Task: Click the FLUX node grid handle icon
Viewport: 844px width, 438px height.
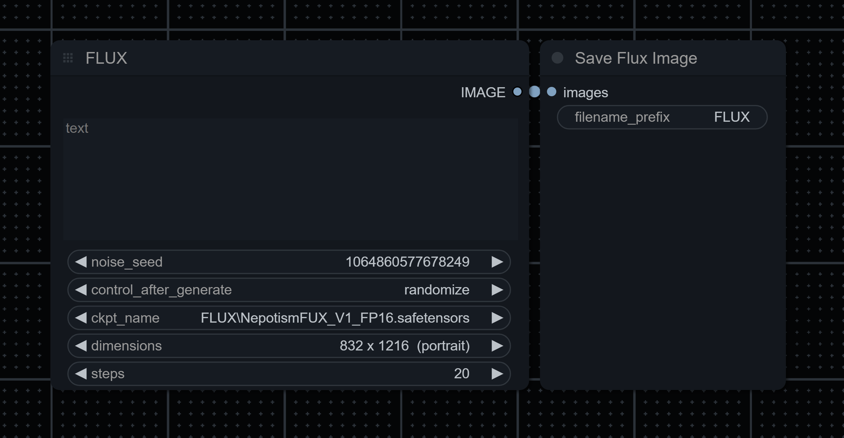Action: point(68,58)
